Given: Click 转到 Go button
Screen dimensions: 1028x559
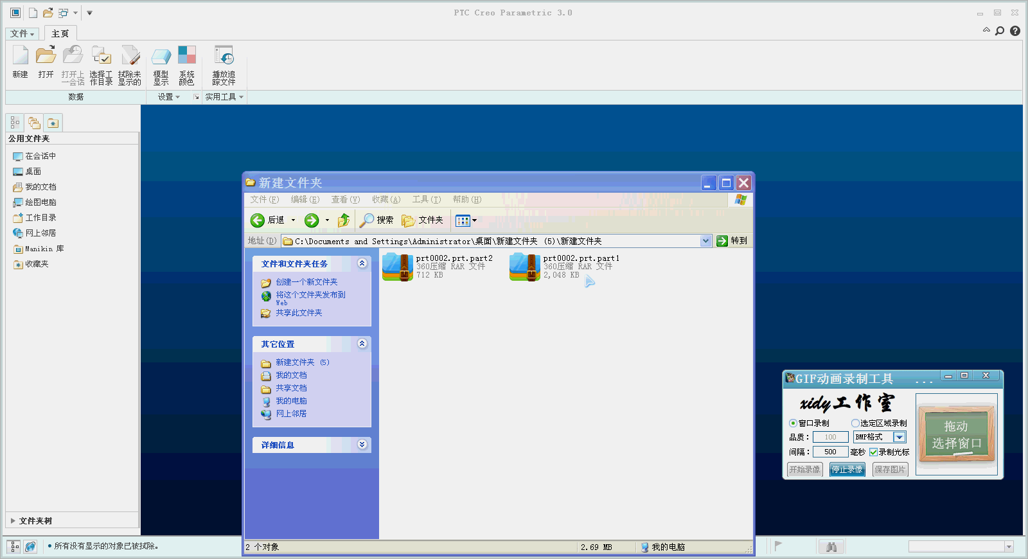Looking at the screenshot, I should coord(732,241).
